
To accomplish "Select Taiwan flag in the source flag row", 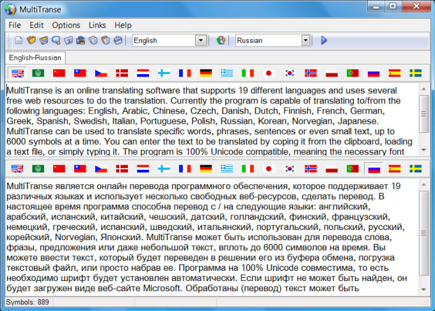I will 80,73.
